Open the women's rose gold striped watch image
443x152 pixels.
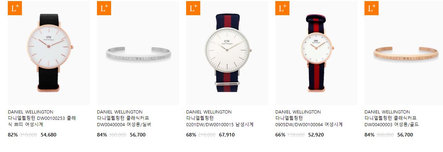(316, 53)
